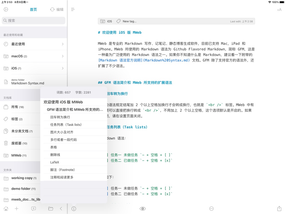Click the trash icon for 废纸篓
The height and width of the screenshot is (214, 286).
pyautogui.click(x=6, y=143)
